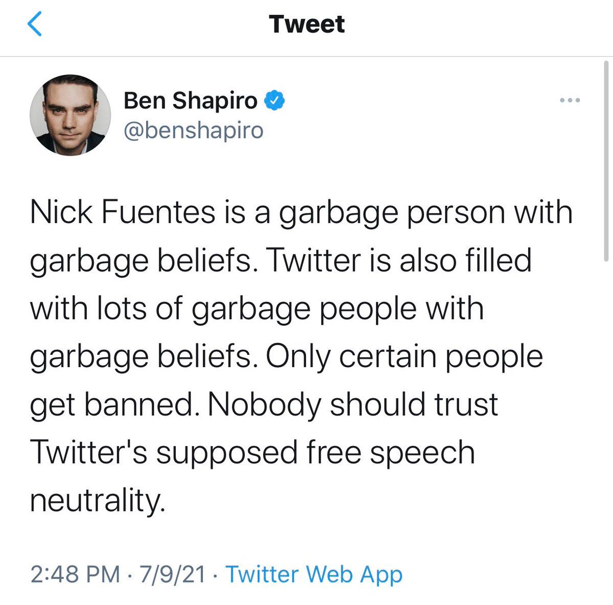Click the phrase "Twitter is also filled"

pyautogui.click(x=399, y=260)
